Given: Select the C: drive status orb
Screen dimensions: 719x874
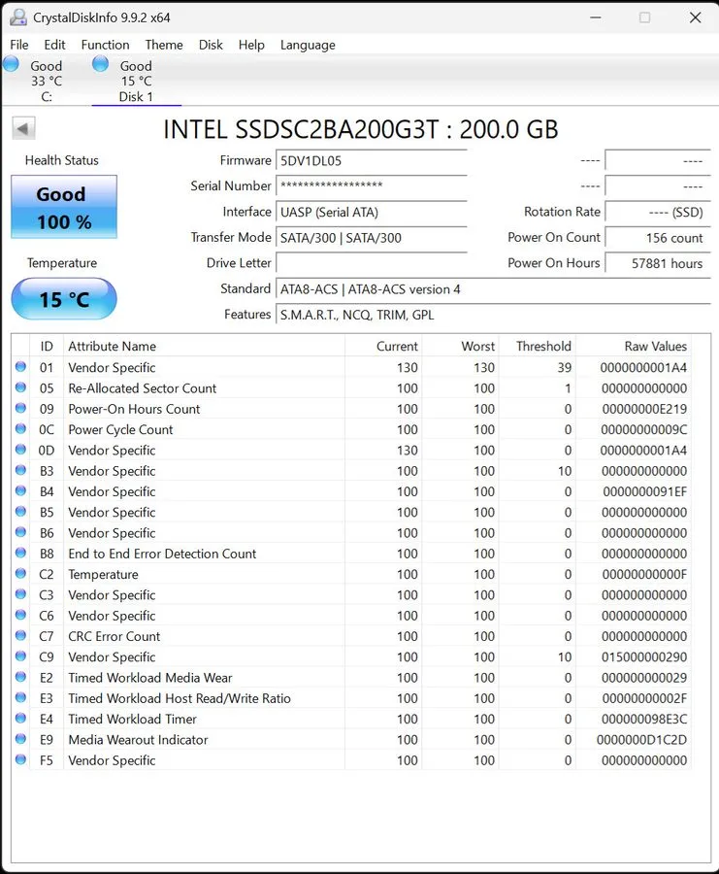Looking at the screenshot, I should (x=11, y=64).
